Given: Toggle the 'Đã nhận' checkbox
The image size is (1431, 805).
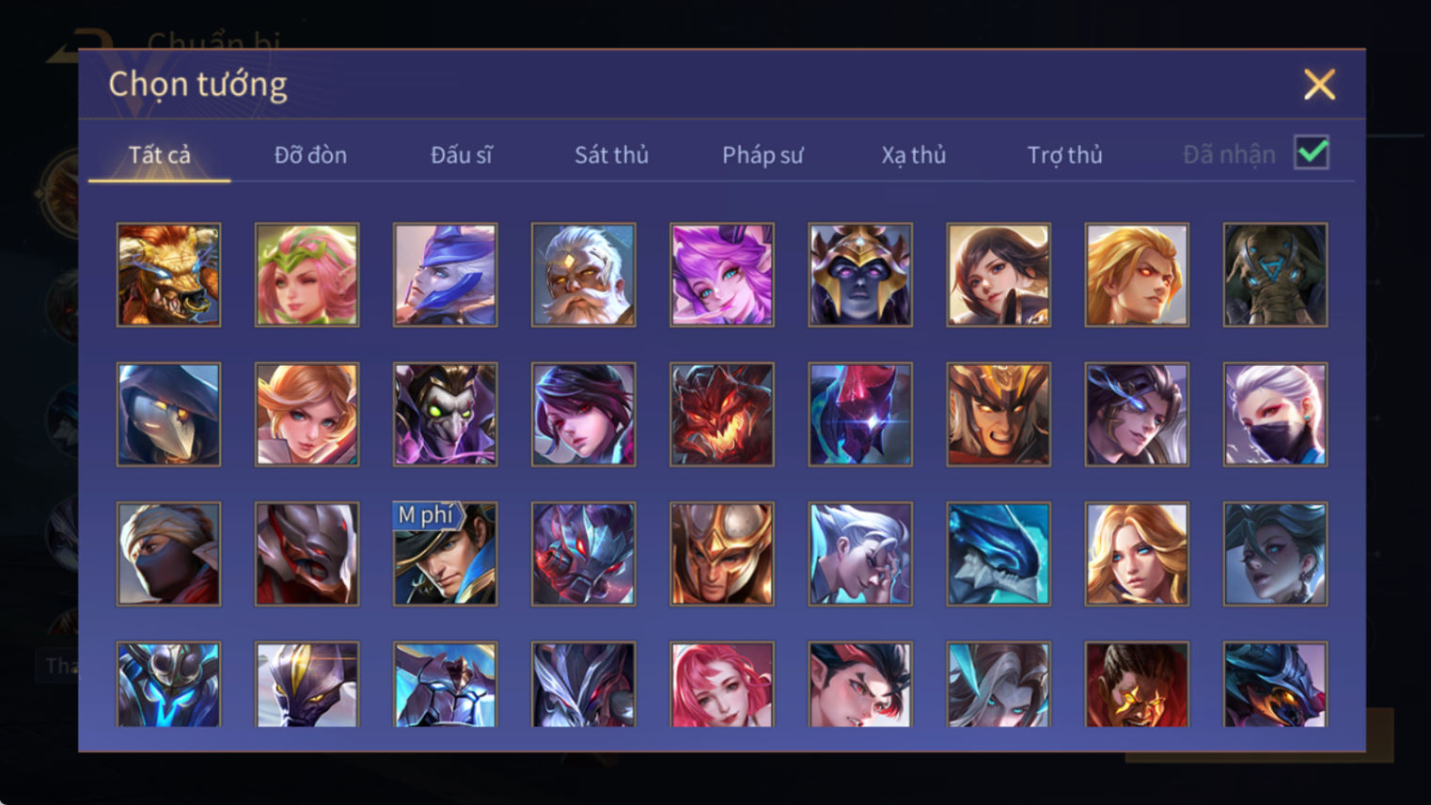Looking at the screenshot, I should pyautogui.click(x=1312, y=152).
